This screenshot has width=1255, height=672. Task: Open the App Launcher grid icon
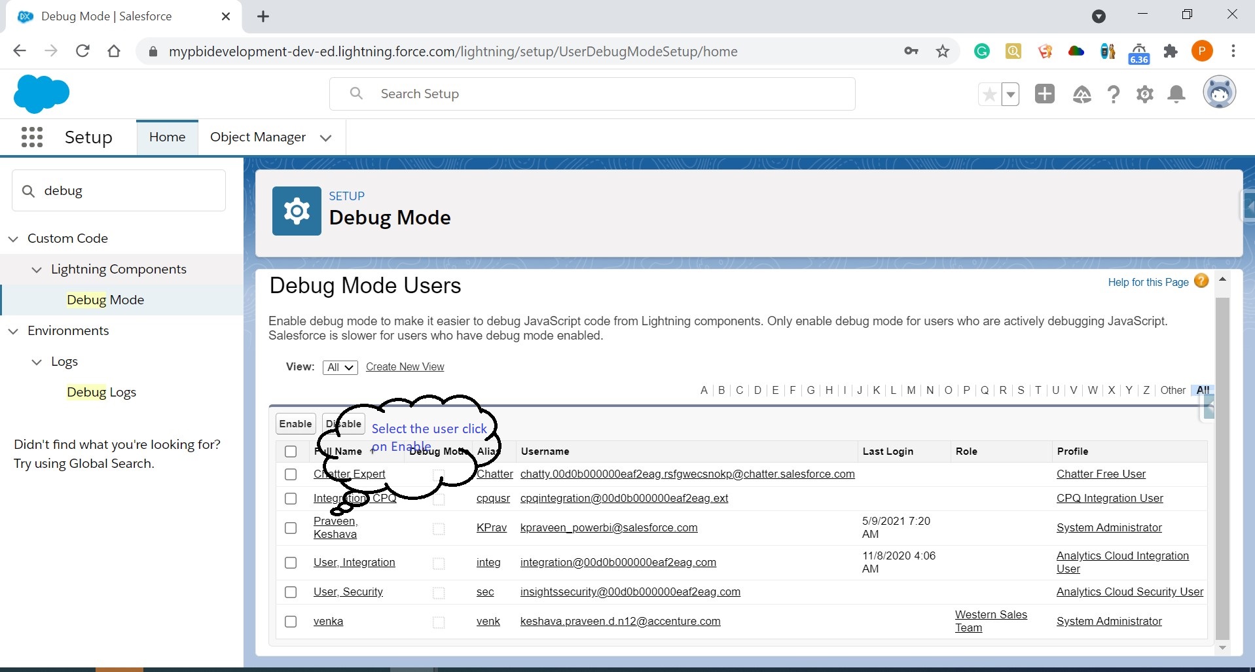[x=32, y=137]
